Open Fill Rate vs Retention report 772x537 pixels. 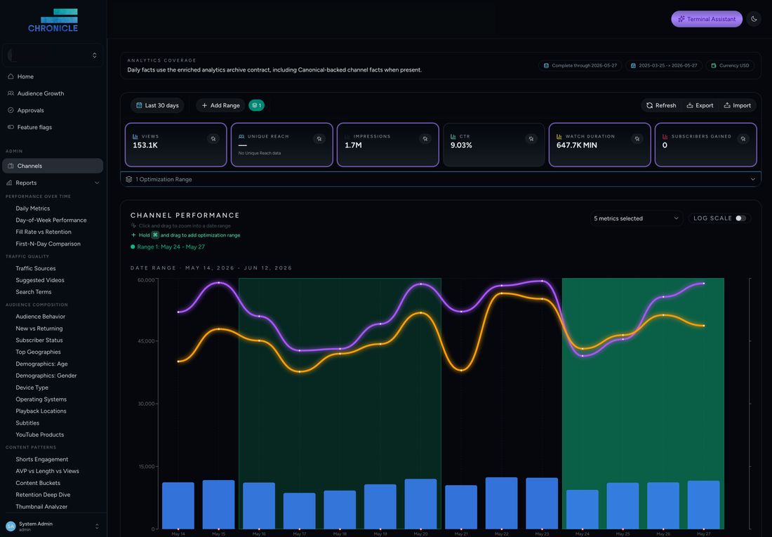(x=44, y=232)
